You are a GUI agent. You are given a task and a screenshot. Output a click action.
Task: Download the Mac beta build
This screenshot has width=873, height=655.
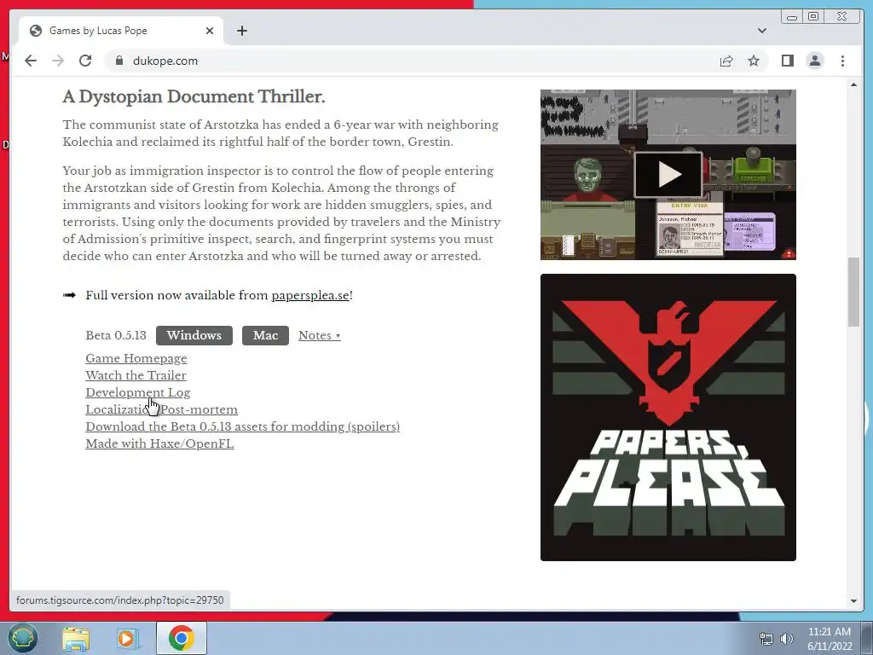tap(265, 335)
